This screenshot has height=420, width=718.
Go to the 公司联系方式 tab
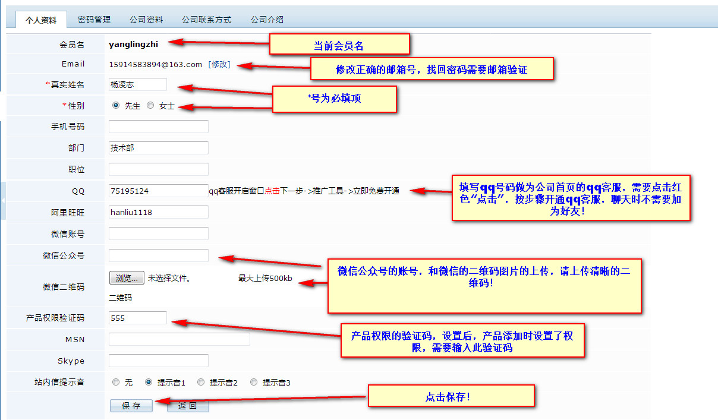click(x=206, y=20)
